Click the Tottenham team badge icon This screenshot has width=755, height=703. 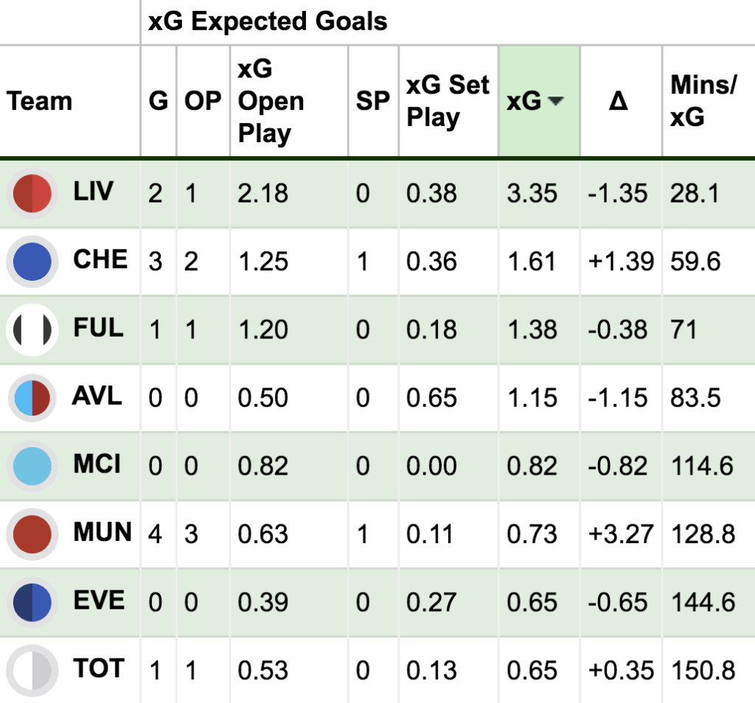[32, 670]
